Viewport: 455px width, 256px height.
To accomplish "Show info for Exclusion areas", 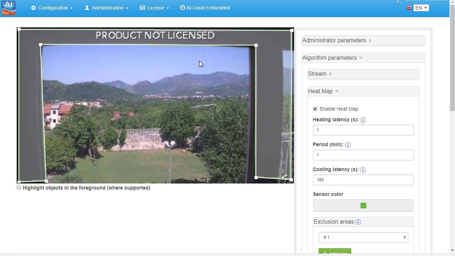I will (x=358, y=222).
